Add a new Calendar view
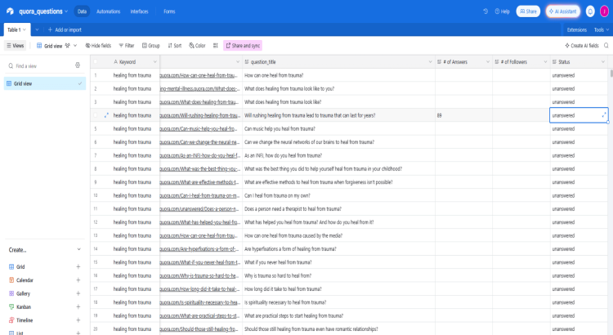The width and height of the screenshot is (613, 335). pos(78,279)
